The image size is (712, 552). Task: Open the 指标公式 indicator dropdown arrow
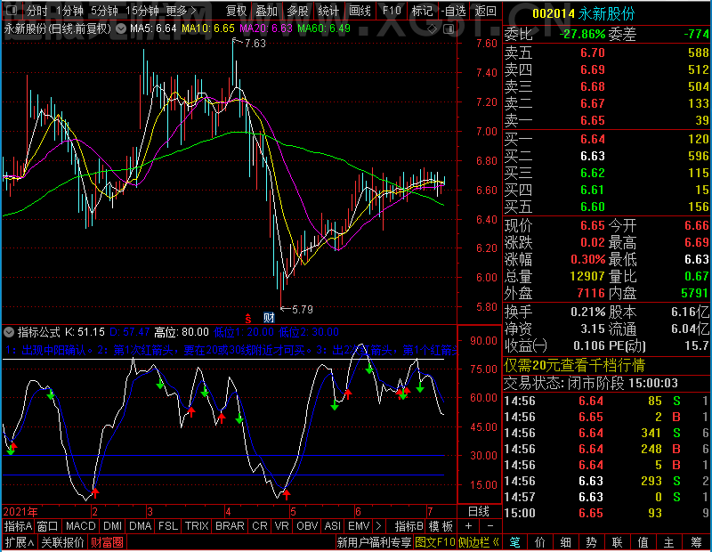coord(9,332)
